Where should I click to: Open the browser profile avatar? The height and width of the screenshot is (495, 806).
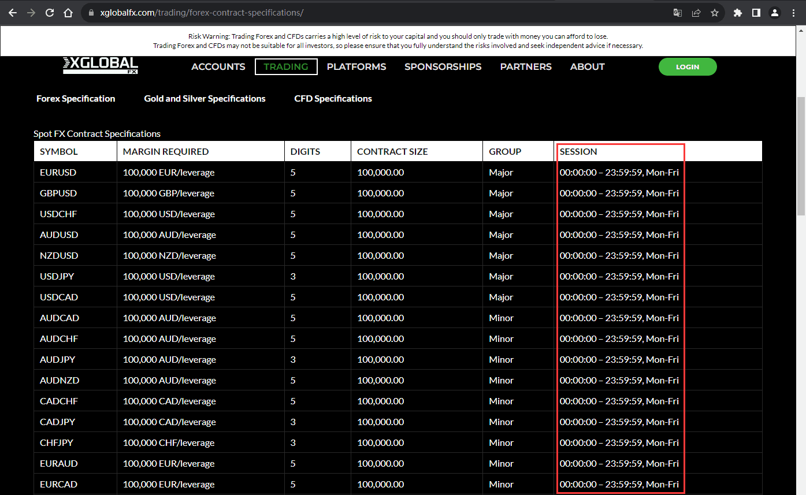(775, 13)
